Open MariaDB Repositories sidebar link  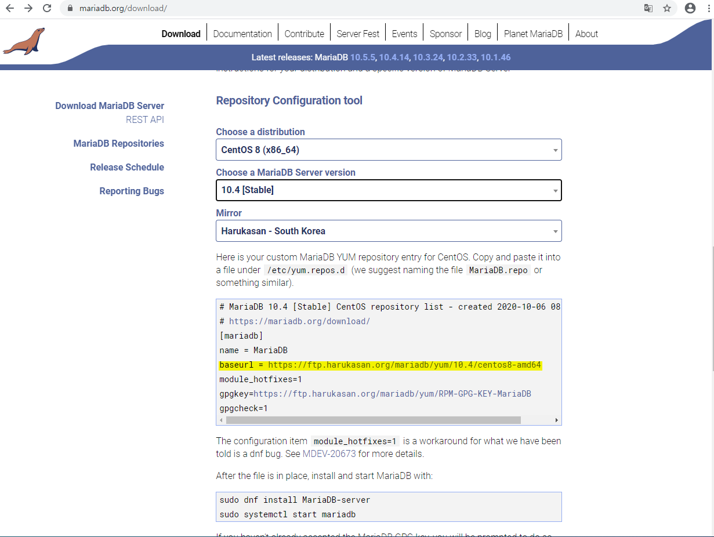(119, 143)
